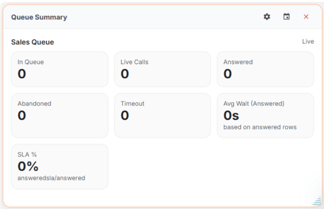Select the In Queue metric card
324x209 pixels.
59,69
